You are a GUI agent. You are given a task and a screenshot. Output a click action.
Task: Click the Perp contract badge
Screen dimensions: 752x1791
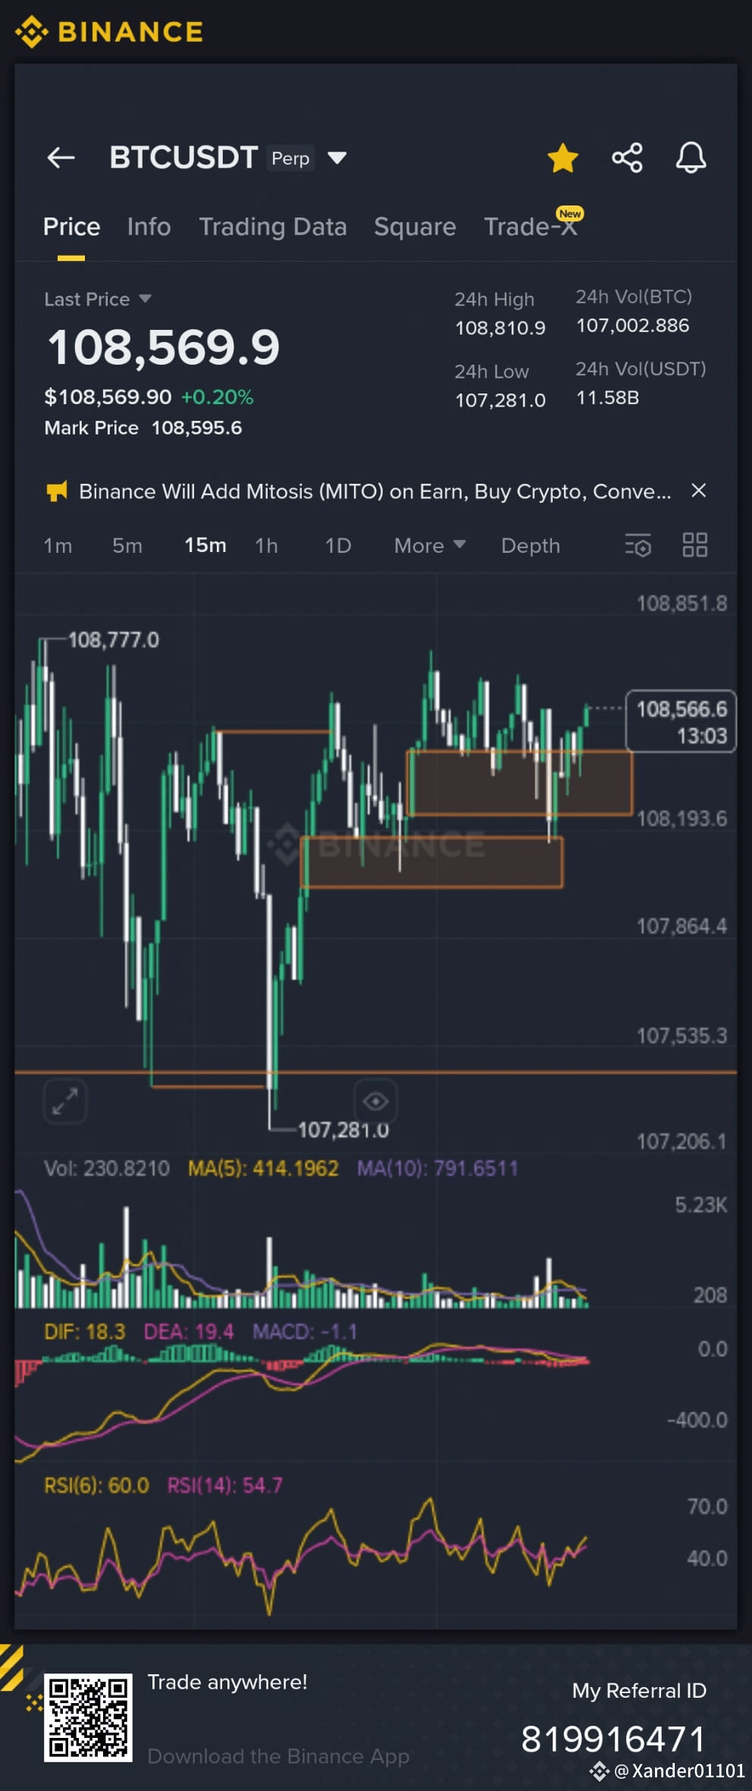tap(290, 158)
